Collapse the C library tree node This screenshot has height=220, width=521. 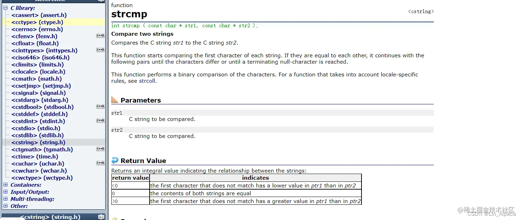(5, 8)
